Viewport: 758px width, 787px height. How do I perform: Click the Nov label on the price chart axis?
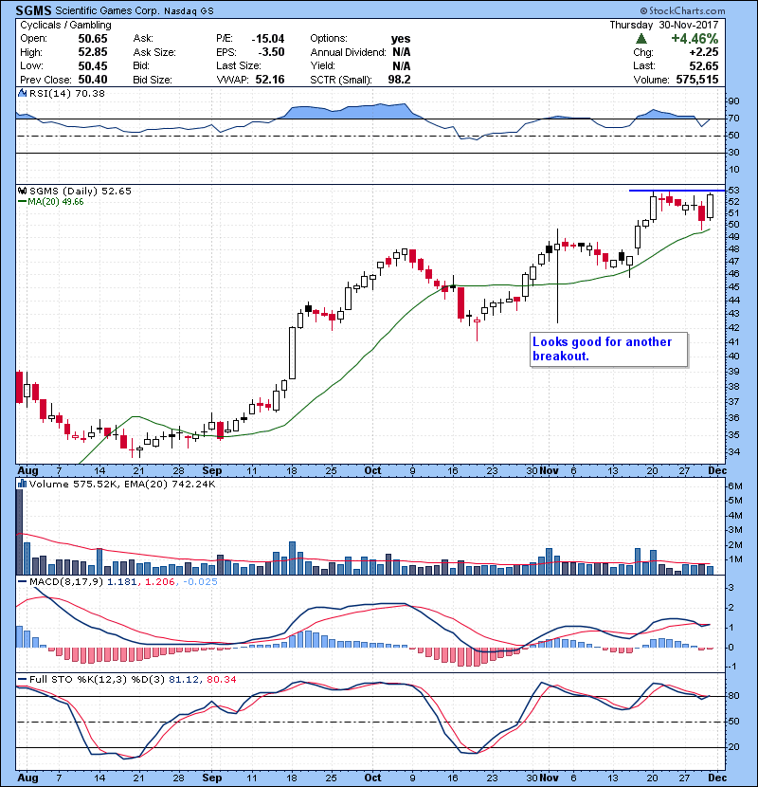[550, 471]
